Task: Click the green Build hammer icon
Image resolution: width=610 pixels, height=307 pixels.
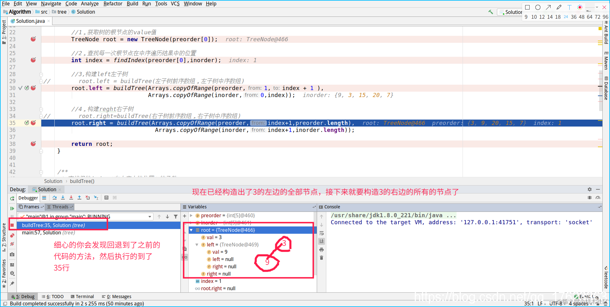Action: (x=491, y=12)
